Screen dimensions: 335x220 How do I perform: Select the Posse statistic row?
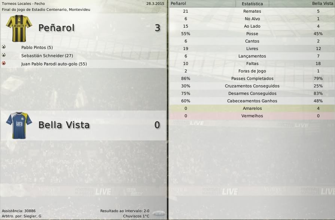pos(252,34)
